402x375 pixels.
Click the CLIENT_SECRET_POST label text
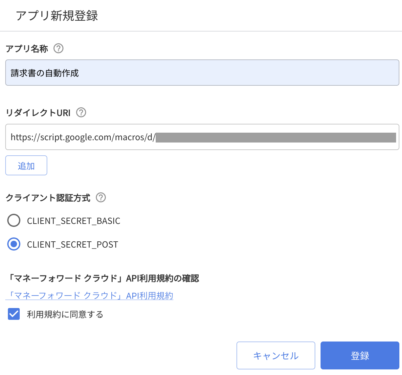(73, 245)
